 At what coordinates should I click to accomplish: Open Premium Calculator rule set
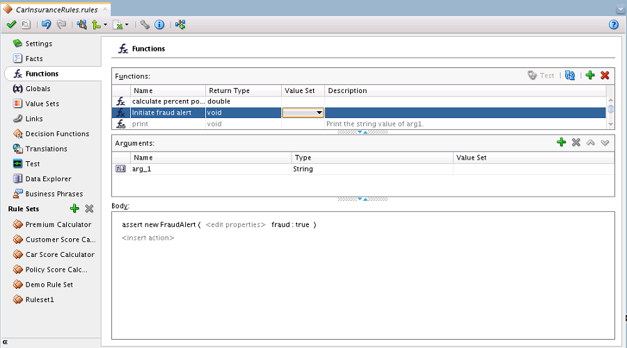click(x=58, y=224)
